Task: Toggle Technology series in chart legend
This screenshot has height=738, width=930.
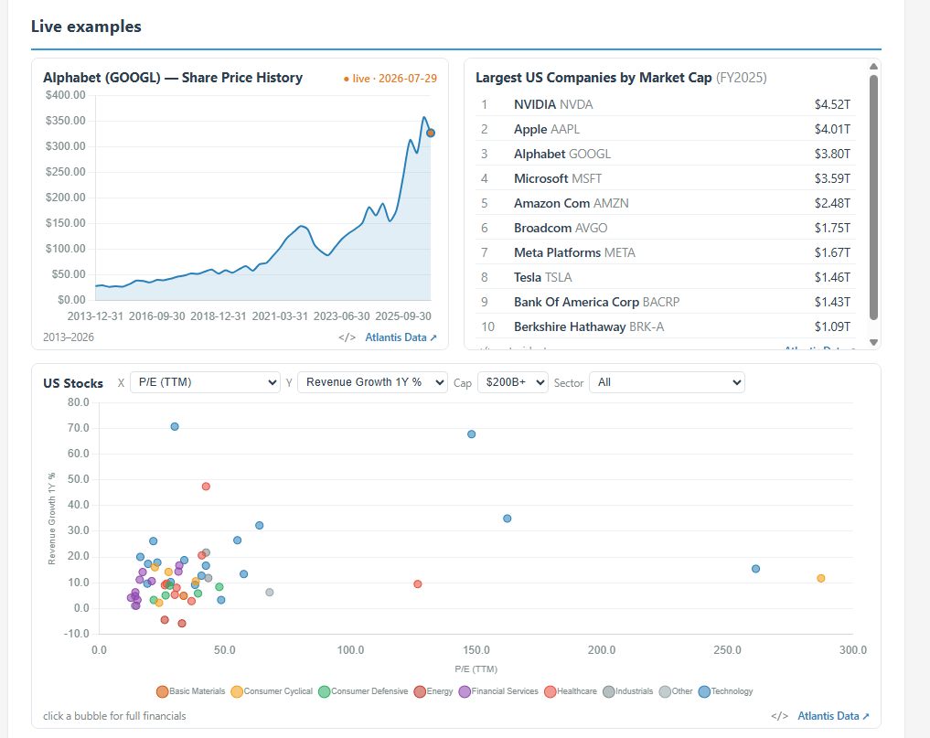Action: pos(725,691)
